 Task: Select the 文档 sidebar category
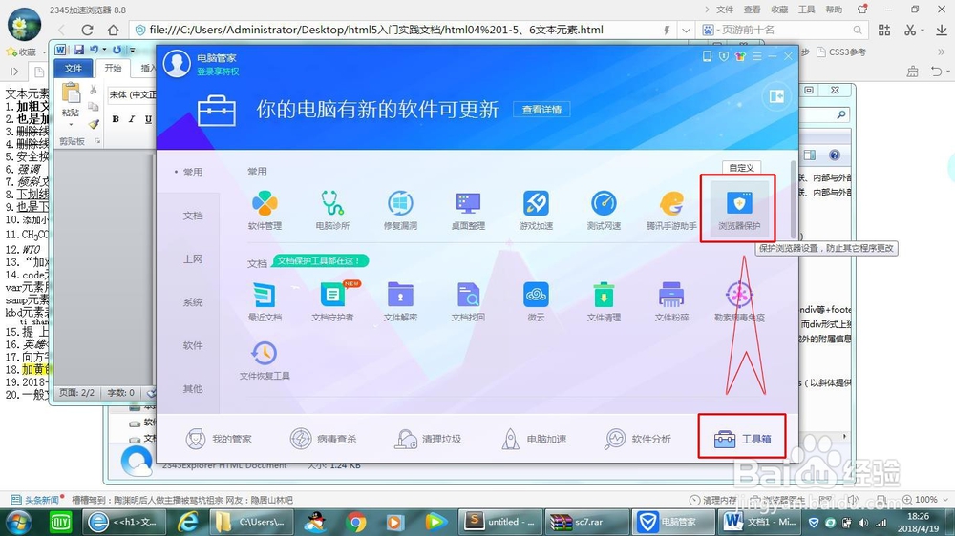(193, 216)
